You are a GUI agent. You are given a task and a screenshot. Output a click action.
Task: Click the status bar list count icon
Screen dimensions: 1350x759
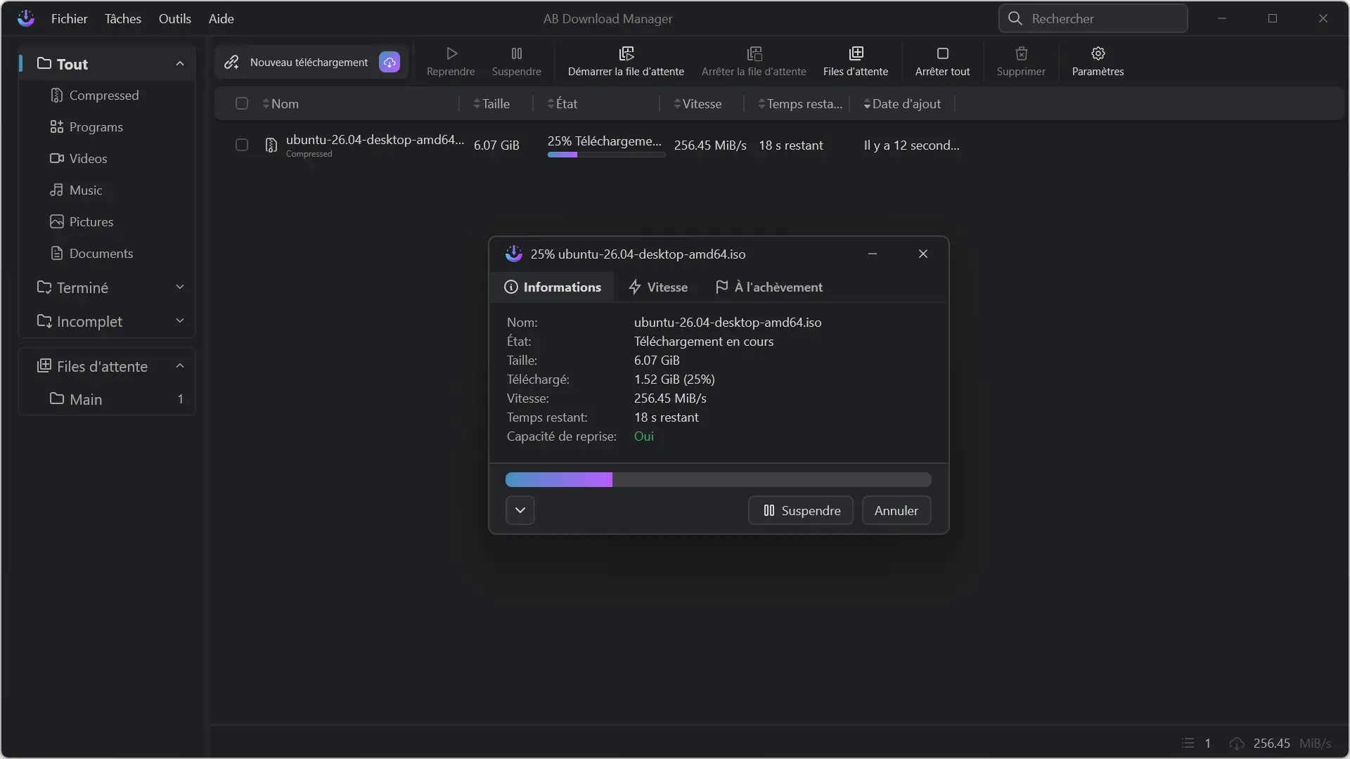(1188, 743)
